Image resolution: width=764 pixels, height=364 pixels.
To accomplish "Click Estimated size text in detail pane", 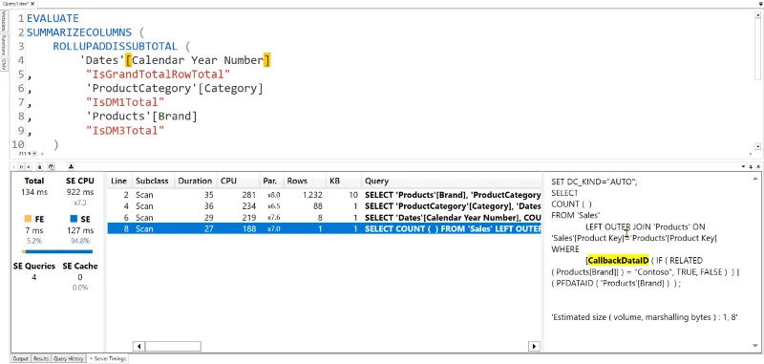I will point(644,317).
